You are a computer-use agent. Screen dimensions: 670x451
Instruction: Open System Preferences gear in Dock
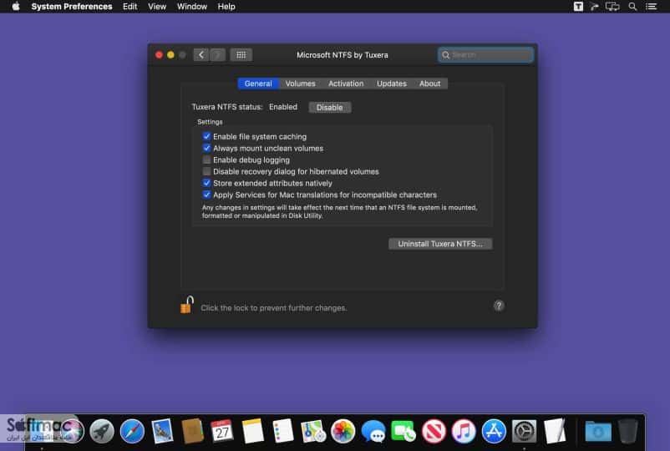[x=525, y=431]
